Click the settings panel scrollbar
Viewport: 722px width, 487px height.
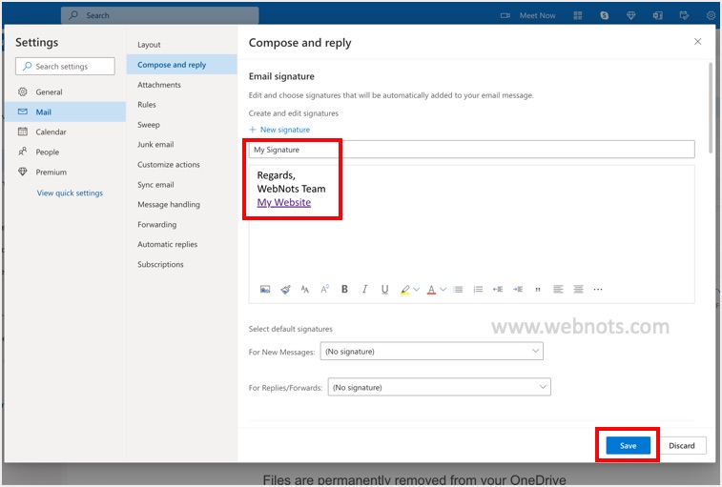[x=711, y=109]
